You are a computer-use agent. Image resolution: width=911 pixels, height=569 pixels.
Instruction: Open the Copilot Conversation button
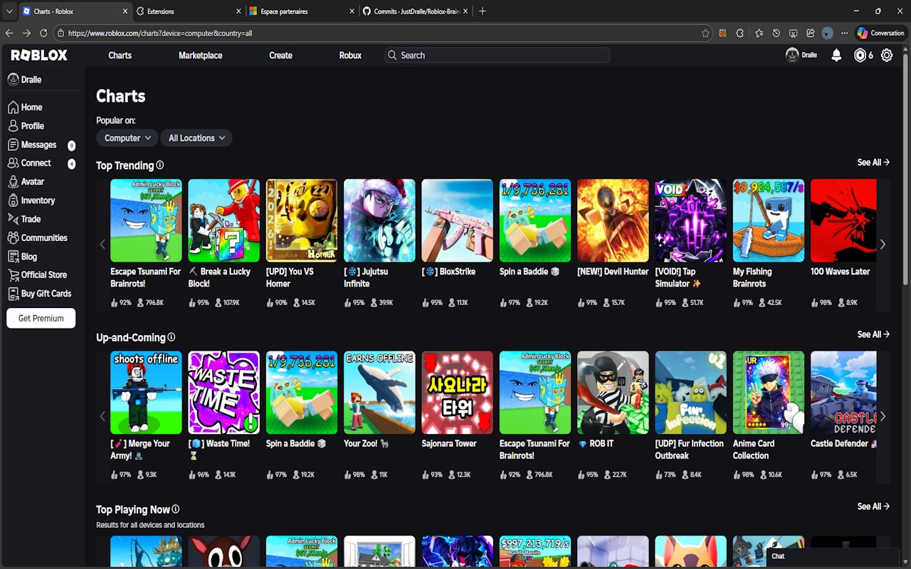(x=881, y=33)
